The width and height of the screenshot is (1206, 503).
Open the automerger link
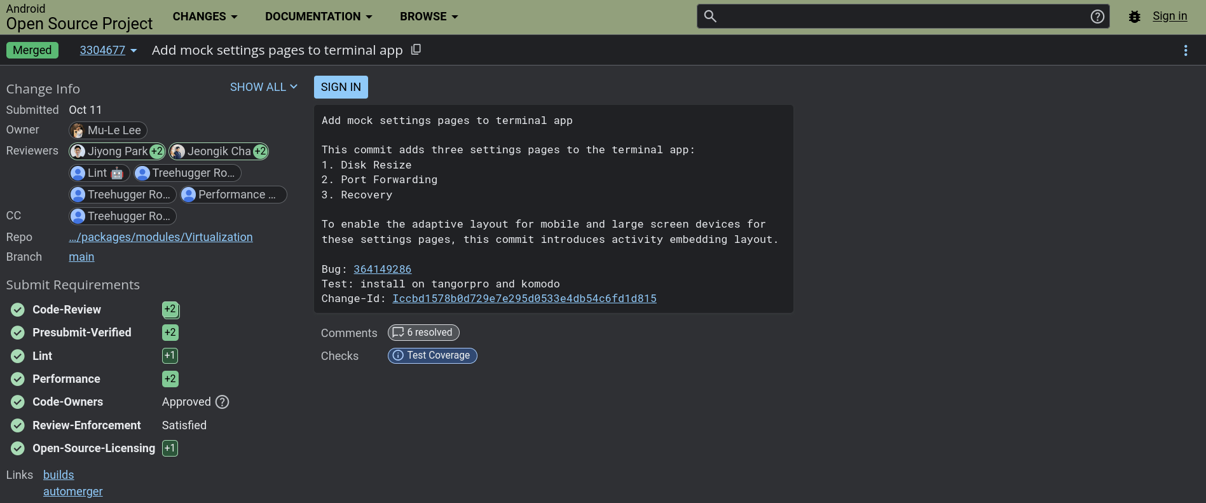[x=73, y=492]
